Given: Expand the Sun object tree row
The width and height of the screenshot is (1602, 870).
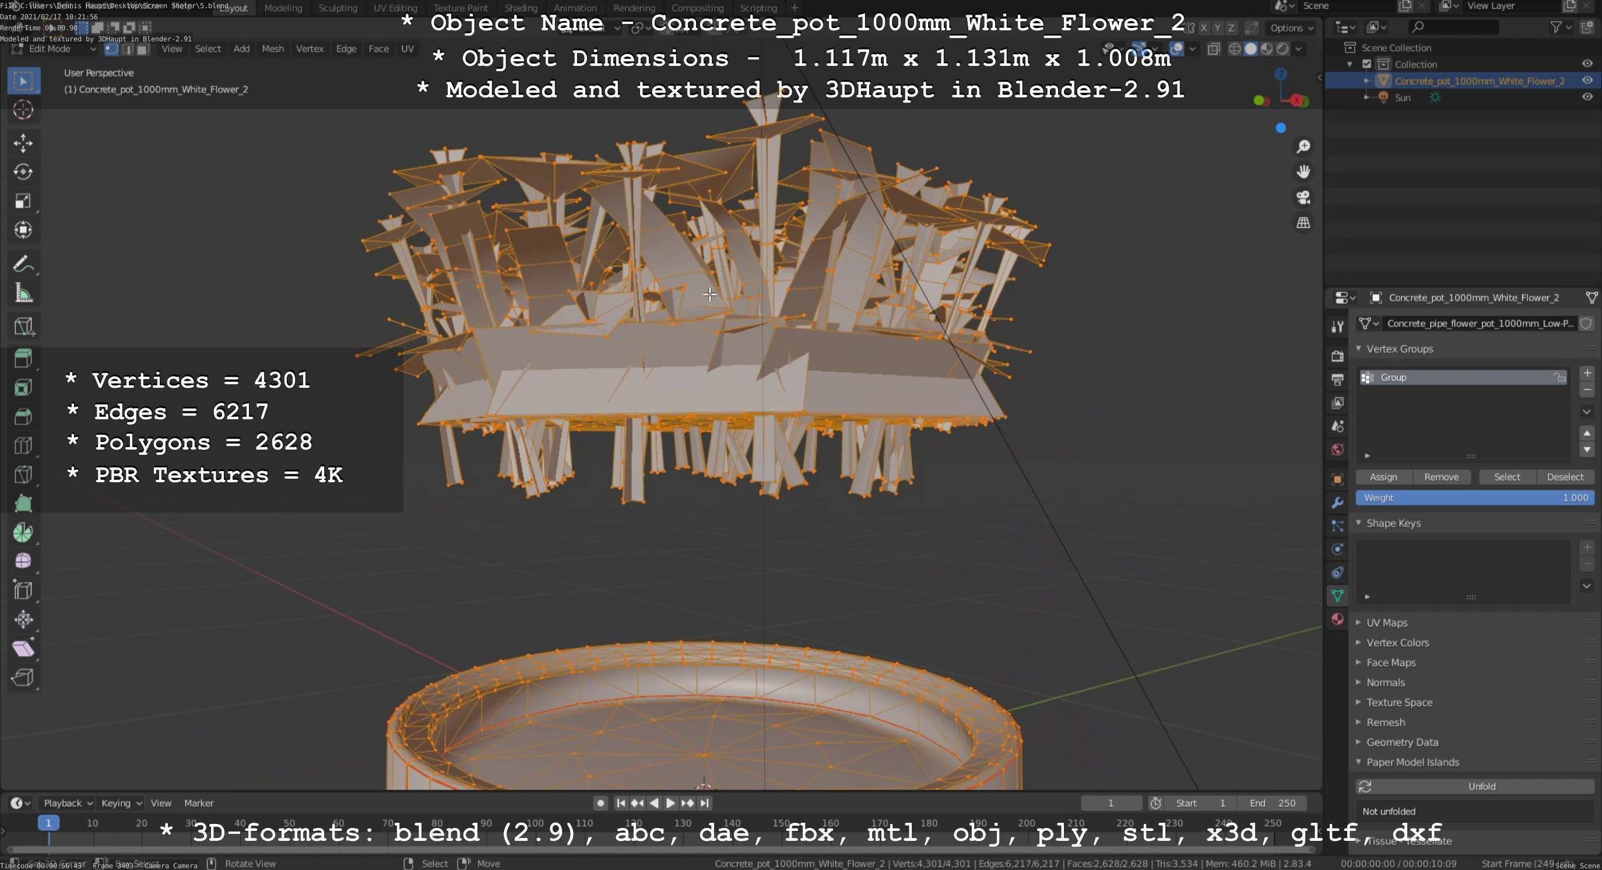Looking at the screenshot, I should [1367, 97].
